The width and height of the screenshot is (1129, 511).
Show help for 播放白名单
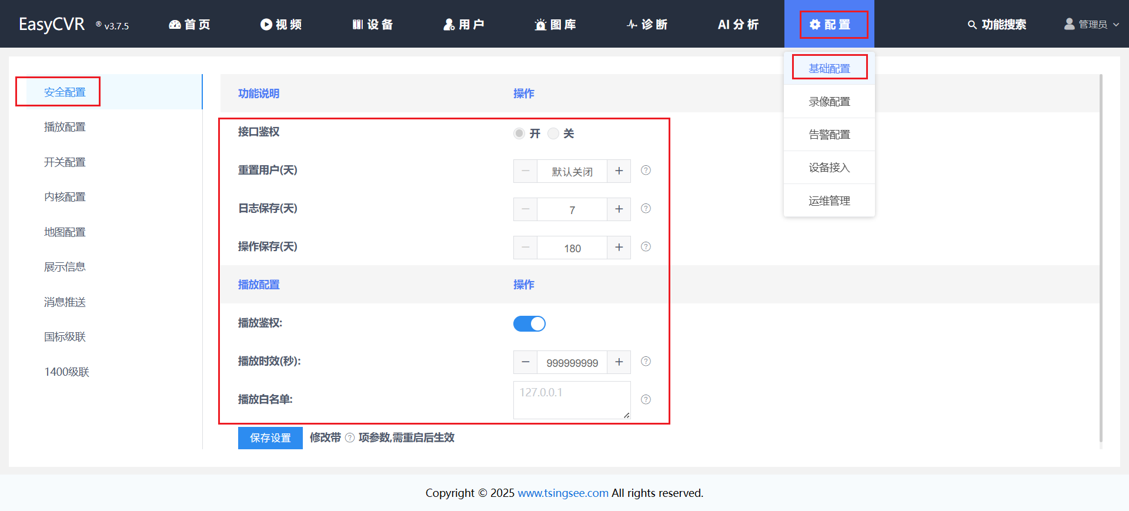pyautogui.click(x=646, y=399)
